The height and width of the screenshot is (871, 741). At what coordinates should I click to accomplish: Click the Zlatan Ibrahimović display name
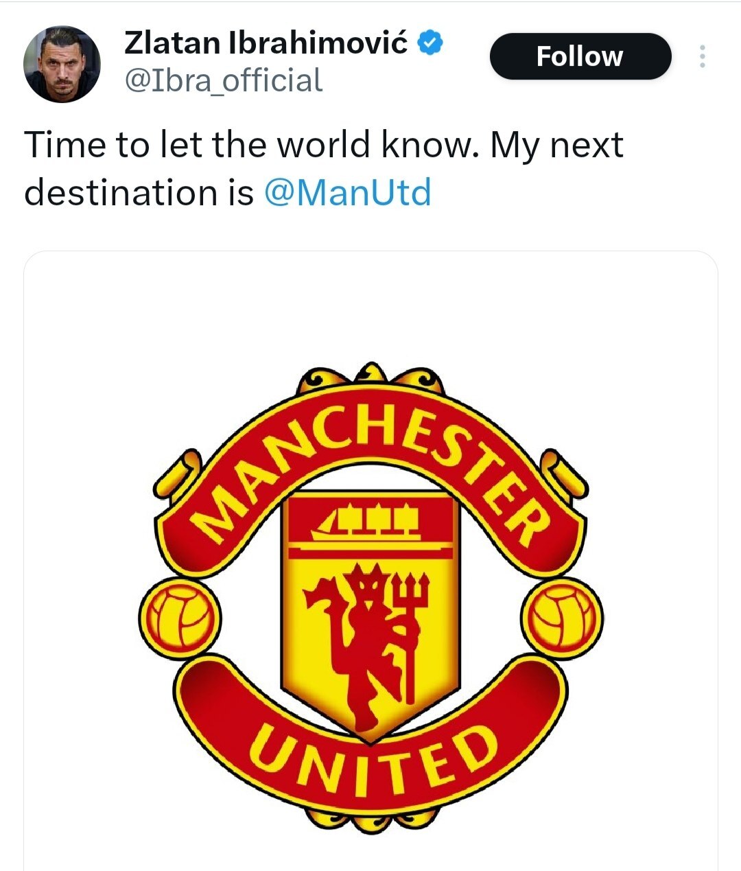(x=266, y=43)
